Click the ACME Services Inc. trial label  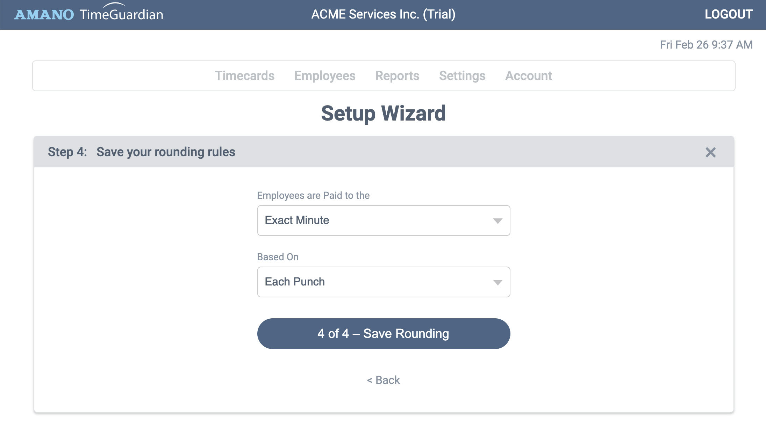[383, 14]
